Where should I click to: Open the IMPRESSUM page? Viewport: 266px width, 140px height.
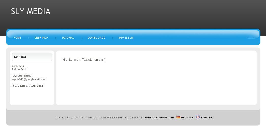126,38
